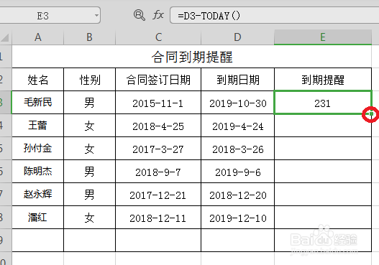The image size is (379, 265).
Task: Click the 到期提醒 header cell
Action: pyautogui.click(x=323, y=80)
